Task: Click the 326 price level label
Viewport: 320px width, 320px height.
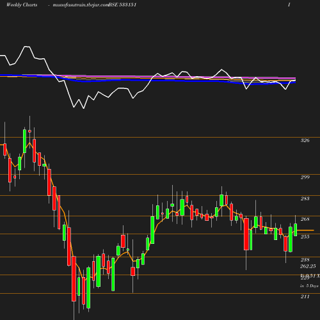Action: [x=305, y=140]
